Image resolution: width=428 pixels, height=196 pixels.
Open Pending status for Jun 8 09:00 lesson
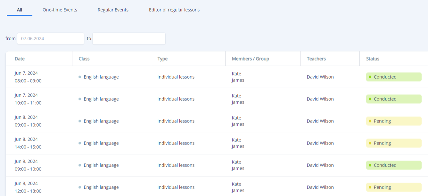[394, 121]
